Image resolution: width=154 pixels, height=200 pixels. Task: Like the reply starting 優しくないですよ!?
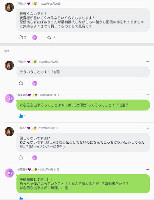click(x=21, y=157)
